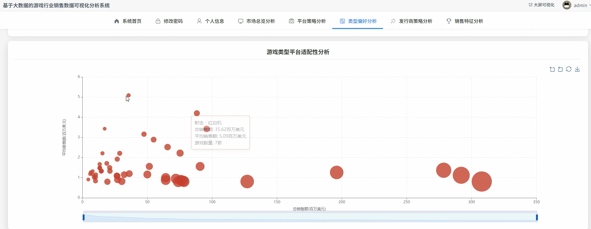Click the bubble at total 91, average 1.55
The height and width of the screenshot is (229, 591).
coord(200,166)
